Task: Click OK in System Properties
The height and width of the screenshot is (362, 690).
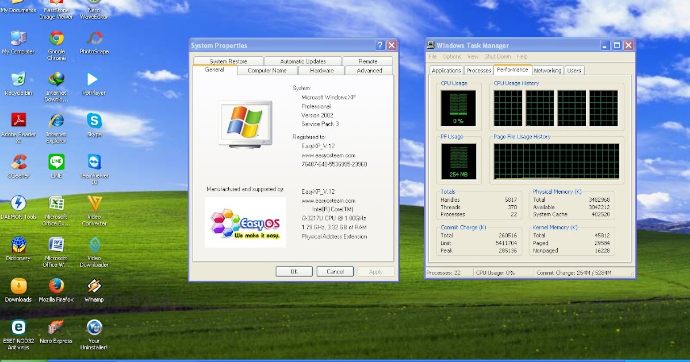Action: 294,272
